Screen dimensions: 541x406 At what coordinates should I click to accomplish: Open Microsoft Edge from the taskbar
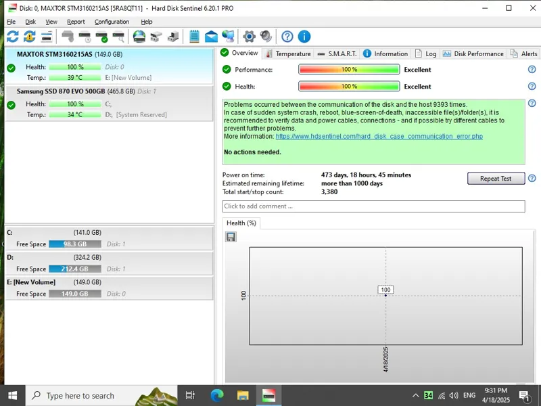coord(216,395)
